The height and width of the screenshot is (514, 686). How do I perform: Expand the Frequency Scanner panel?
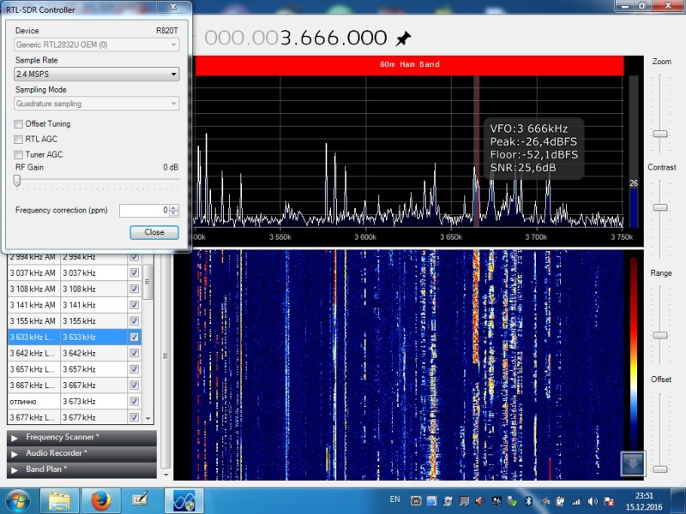coord(81,437)
